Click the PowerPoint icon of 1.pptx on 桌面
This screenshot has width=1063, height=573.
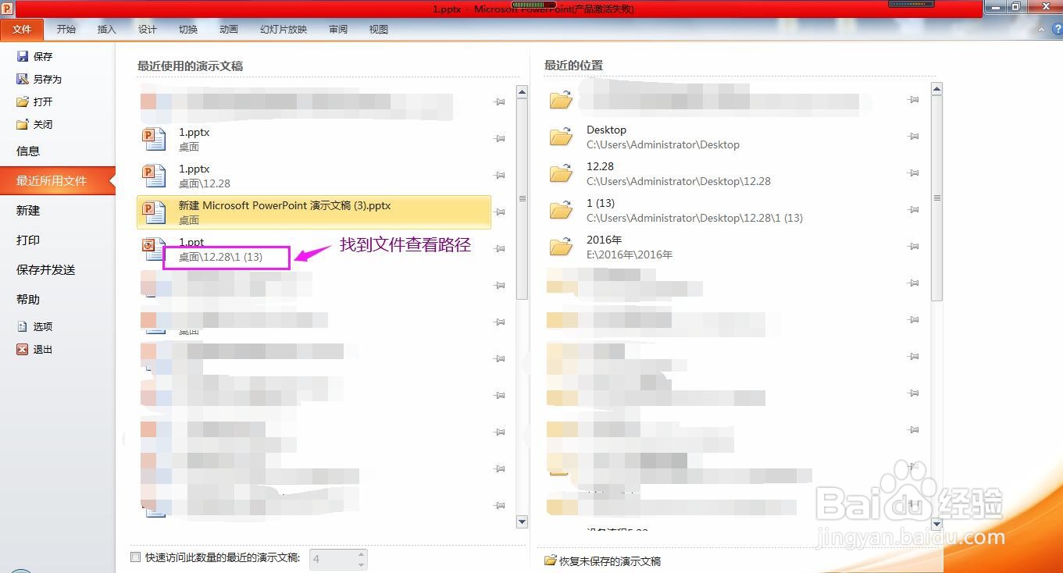click(x=154, y=139)
